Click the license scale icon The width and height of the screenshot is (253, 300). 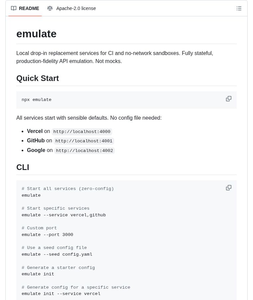tap(50, 8)
